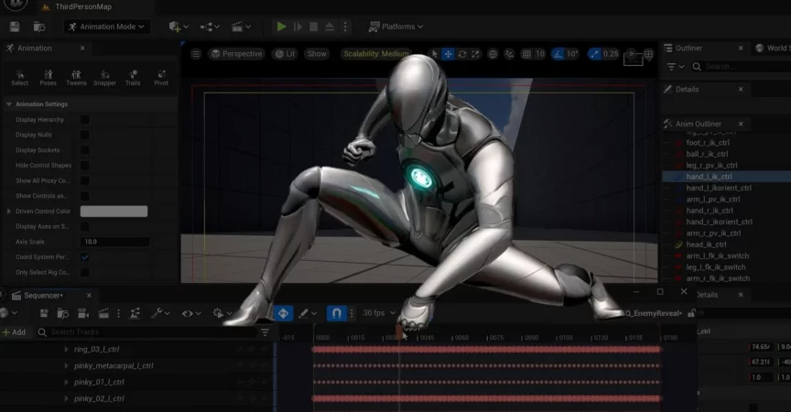Click the Add track button in Sequencer

point(14,331)
